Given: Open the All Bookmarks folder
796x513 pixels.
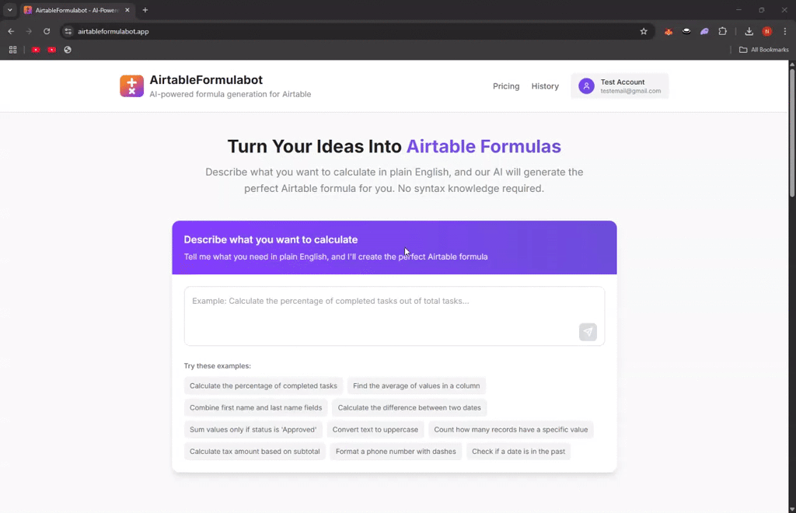Looking at the screenshot, I should pyautogui.click(x=763, y=50).
